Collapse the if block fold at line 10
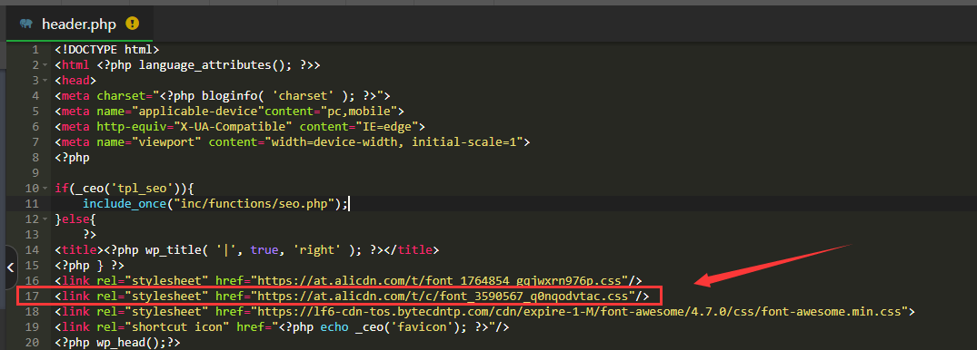977x350 pixels. point(45,189)
